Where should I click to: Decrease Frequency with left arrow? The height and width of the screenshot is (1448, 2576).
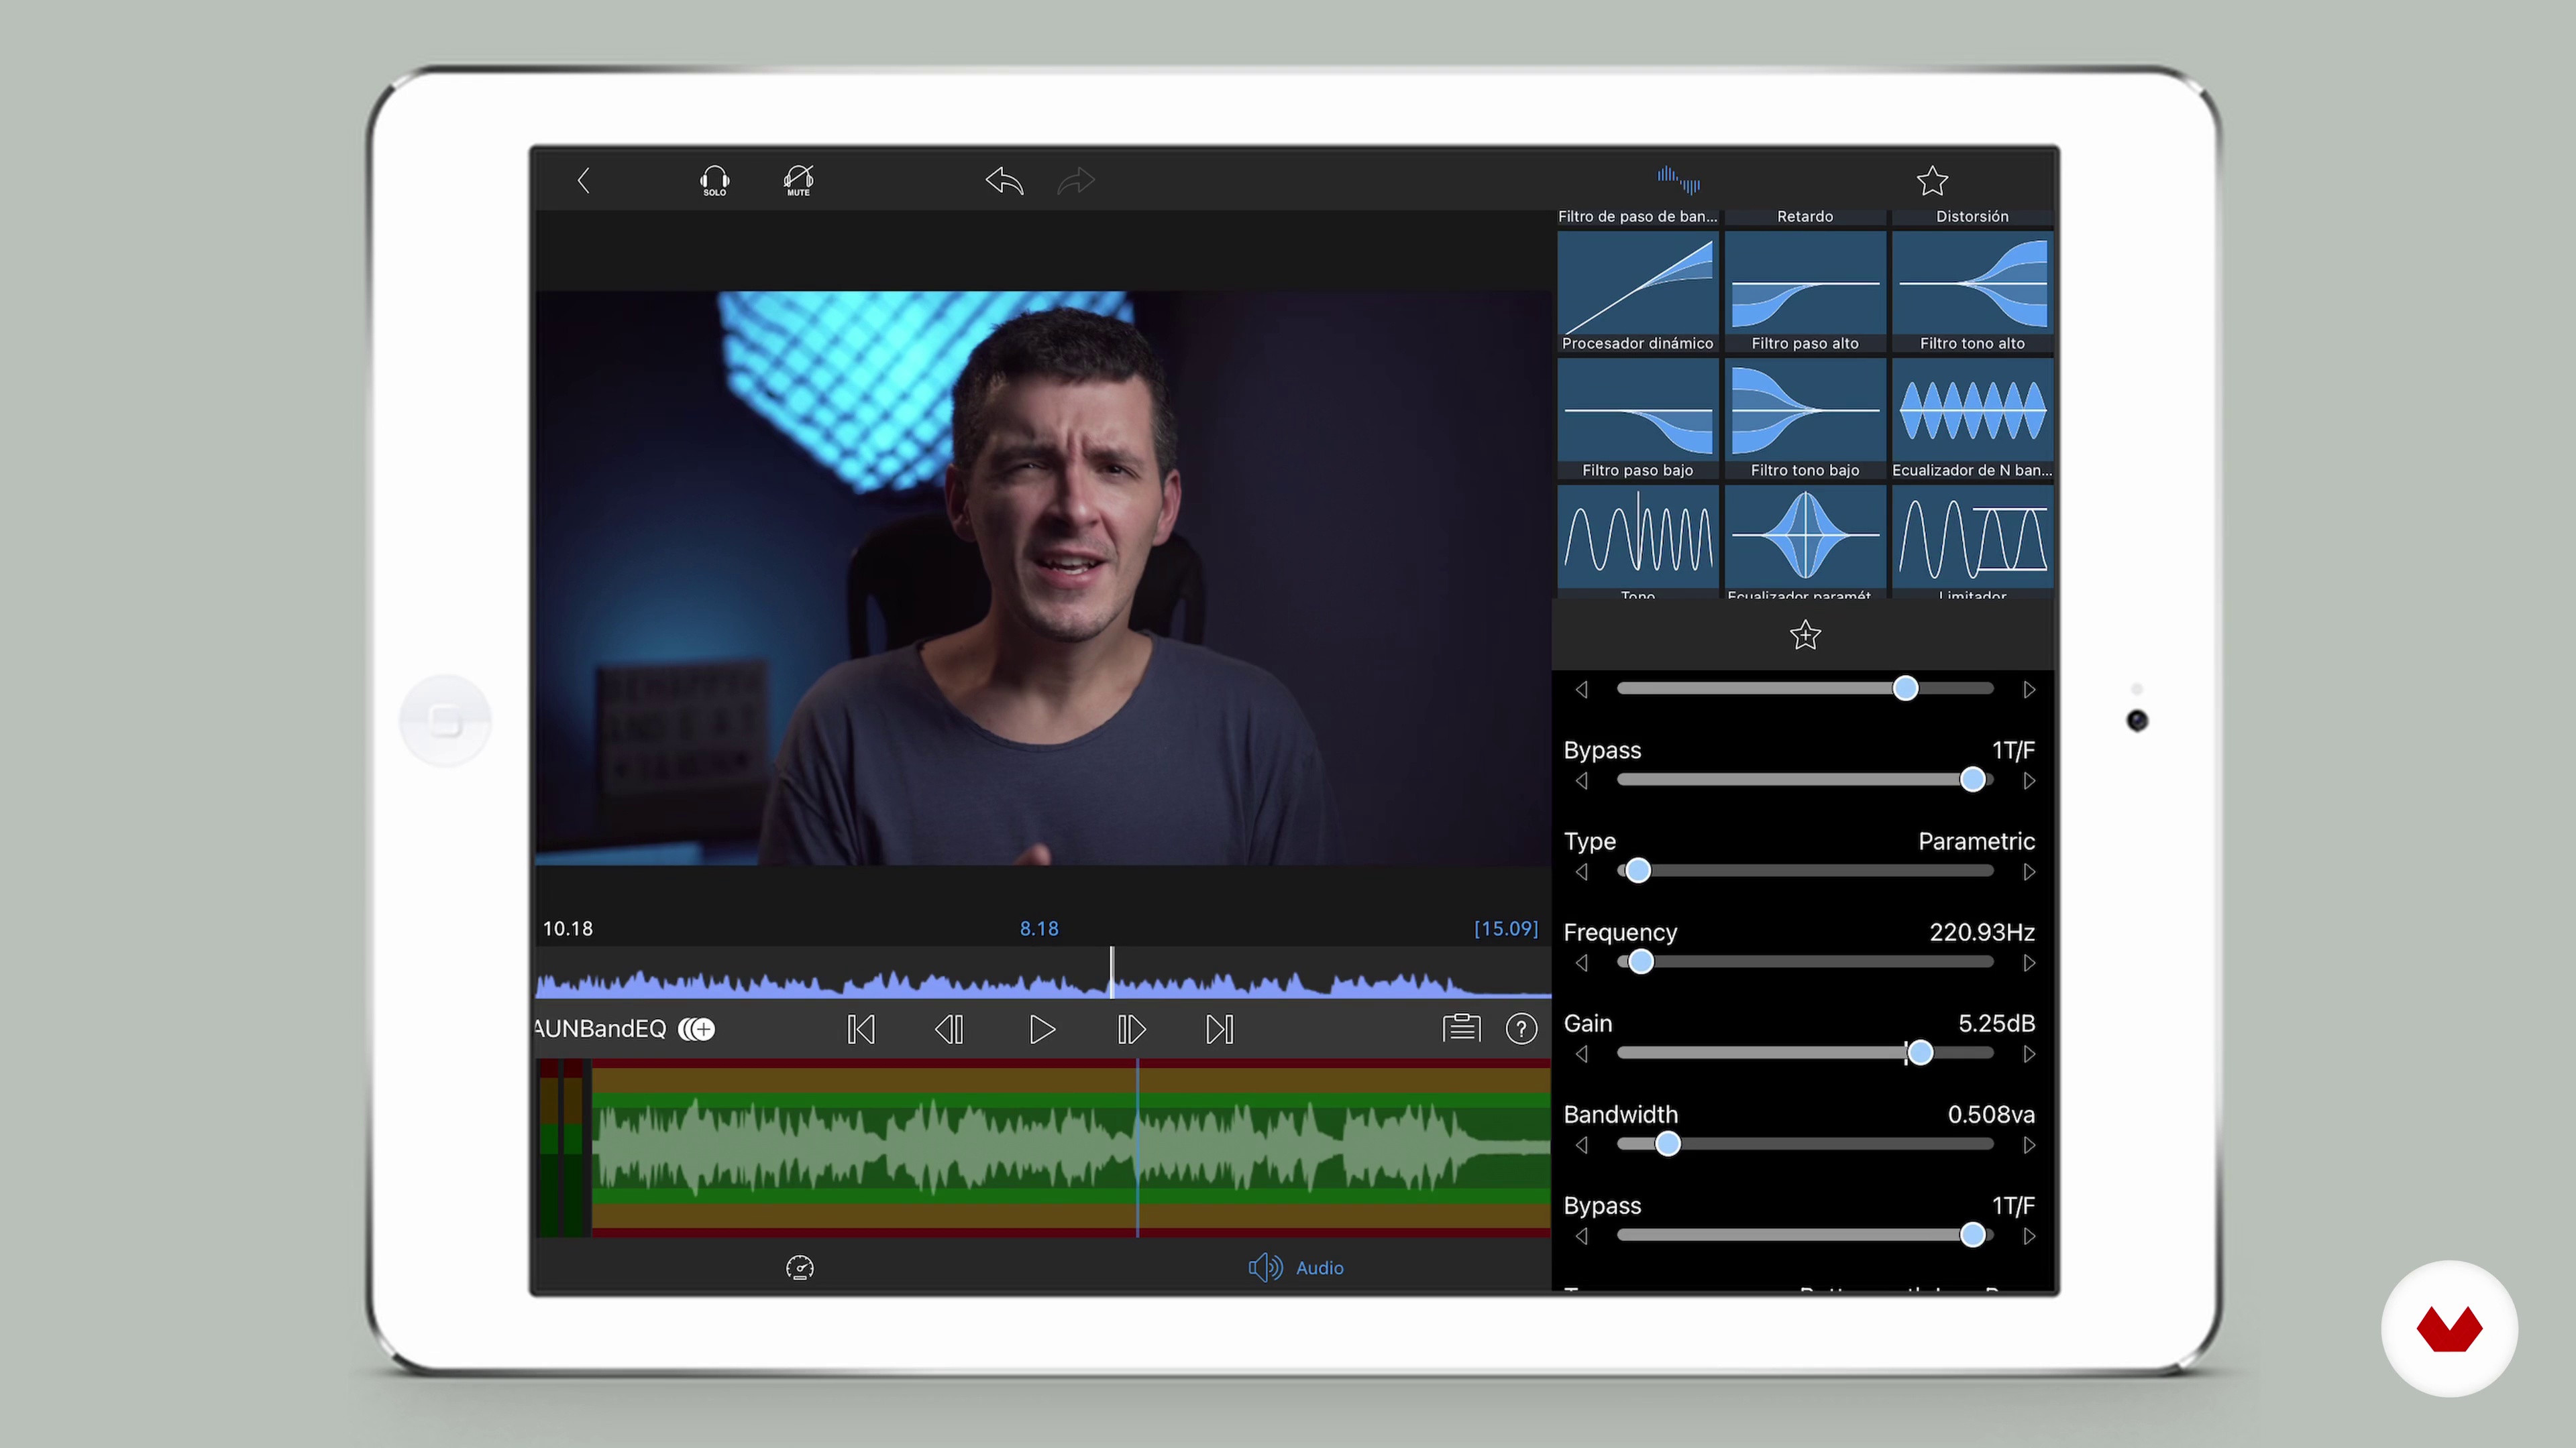click(x=1581, y=963)
